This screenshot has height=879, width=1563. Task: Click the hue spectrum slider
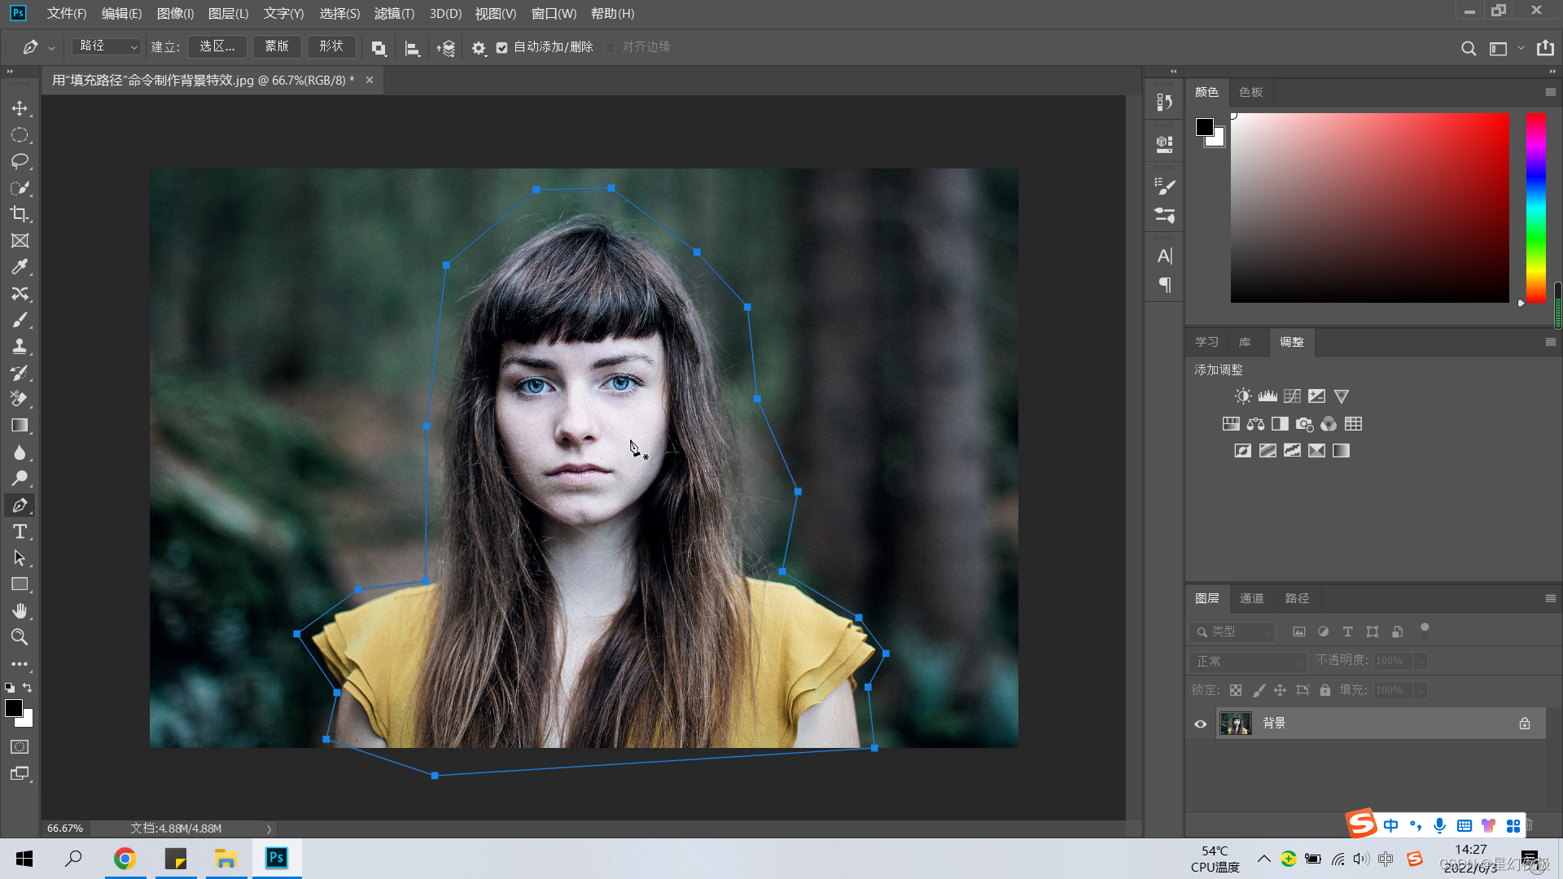pos(1535,208)
